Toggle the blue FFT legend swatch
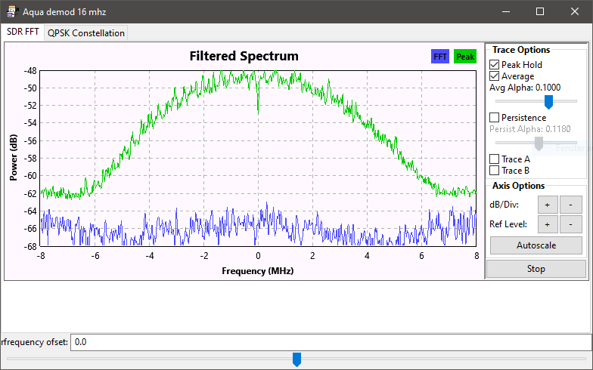This screenshot has height=370, width=593. [x=440, y=57]
